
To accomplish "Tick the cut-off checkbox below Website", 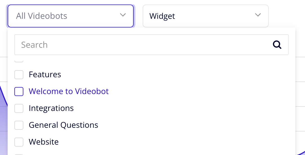I will tap(19, 154).
